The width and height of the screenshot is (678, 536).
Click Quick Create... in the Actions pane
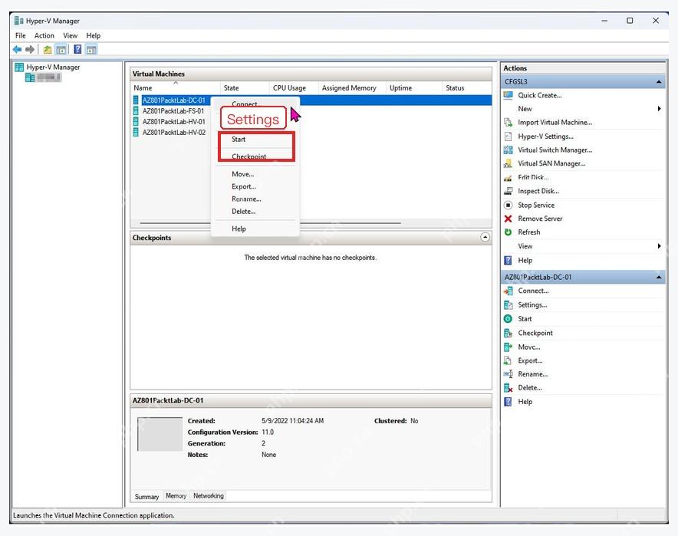click(x=540, y=96)
